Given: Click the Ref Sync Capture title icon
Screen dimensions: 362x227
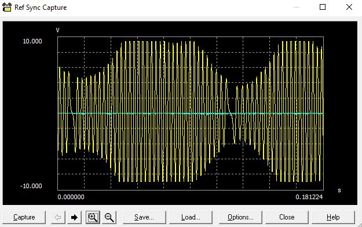Looking at the screenshot, I should [7, 7].
